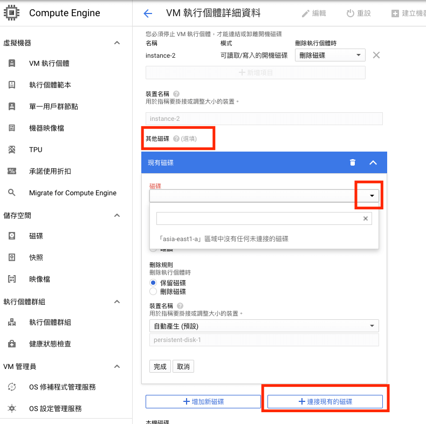426x424 pixels.
Task: Click the instance-2 disk name text
Action: 160,56
